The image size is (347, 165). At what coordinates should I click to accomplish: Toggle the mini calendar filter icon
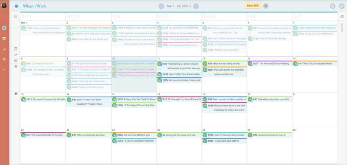pyautogui.click(x=16, y=49)
